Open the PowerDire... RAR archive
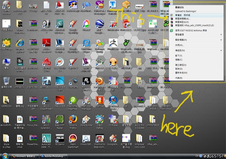Image resolution: width=226 pixels, height=159 pixels. [x=33, y=140]
